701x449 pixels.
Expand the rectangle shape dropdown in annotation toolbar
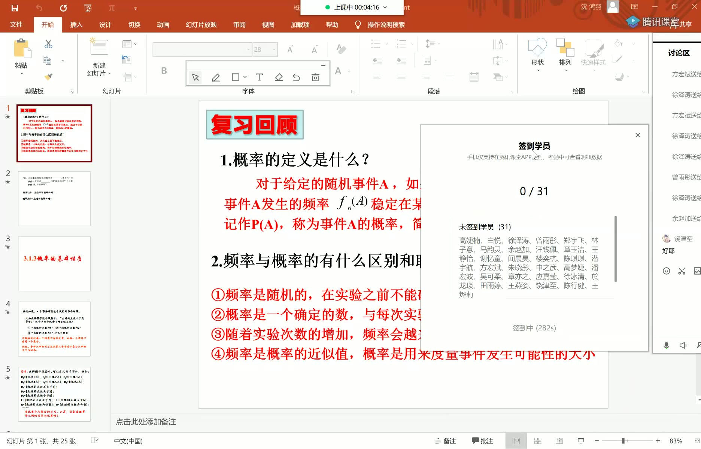coord(245,77)
